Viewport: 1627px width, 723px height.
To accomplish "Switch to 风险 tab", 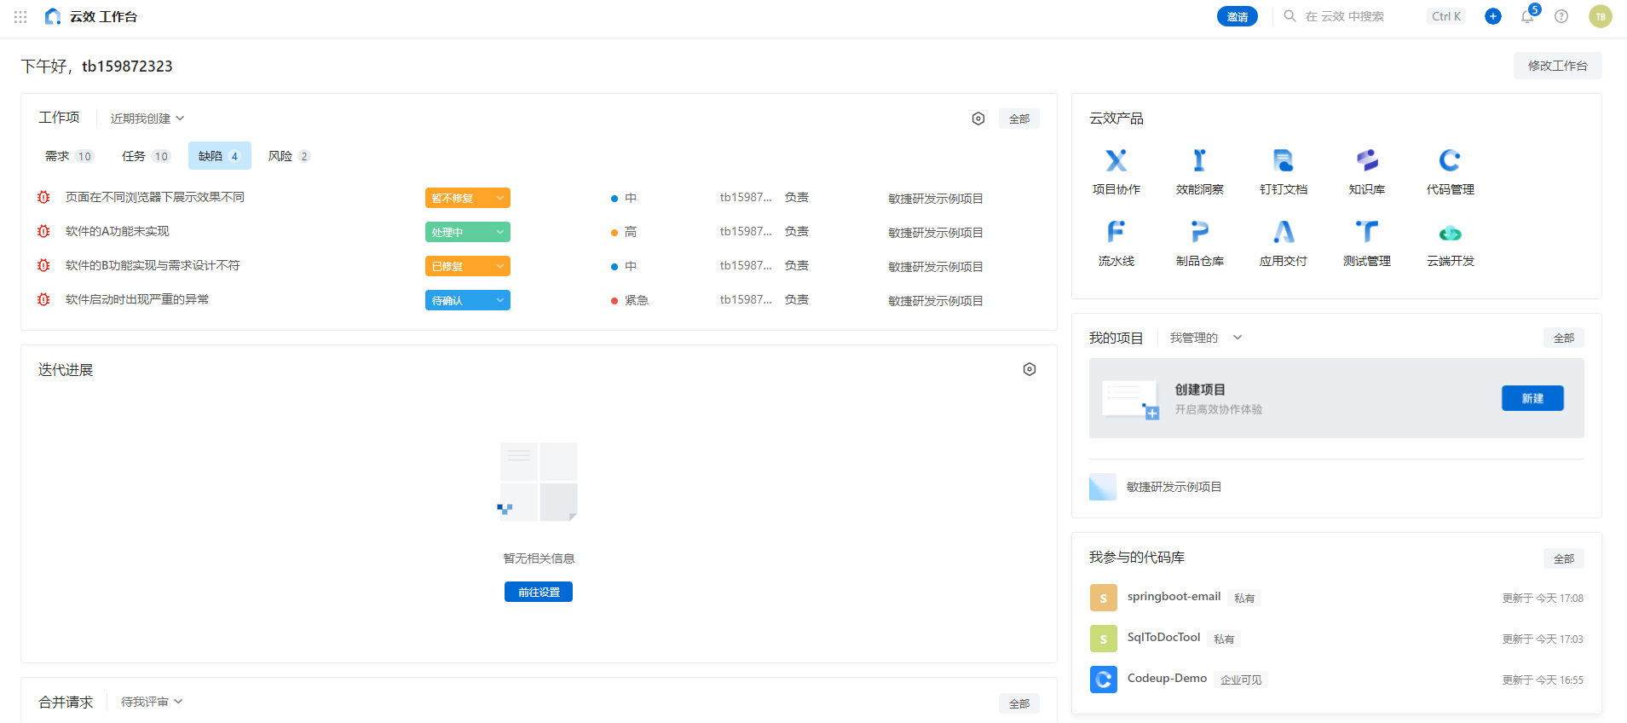I will pyautogui.click(x=289, y=156).
